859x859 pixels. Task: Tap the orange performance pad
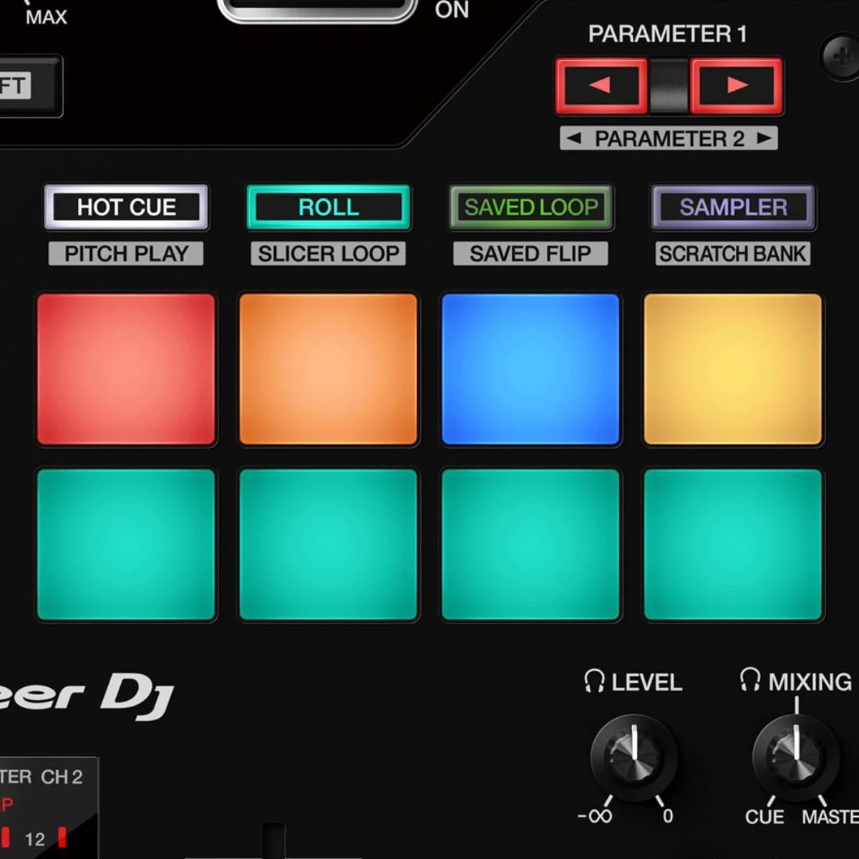click(x=329, y=369)
